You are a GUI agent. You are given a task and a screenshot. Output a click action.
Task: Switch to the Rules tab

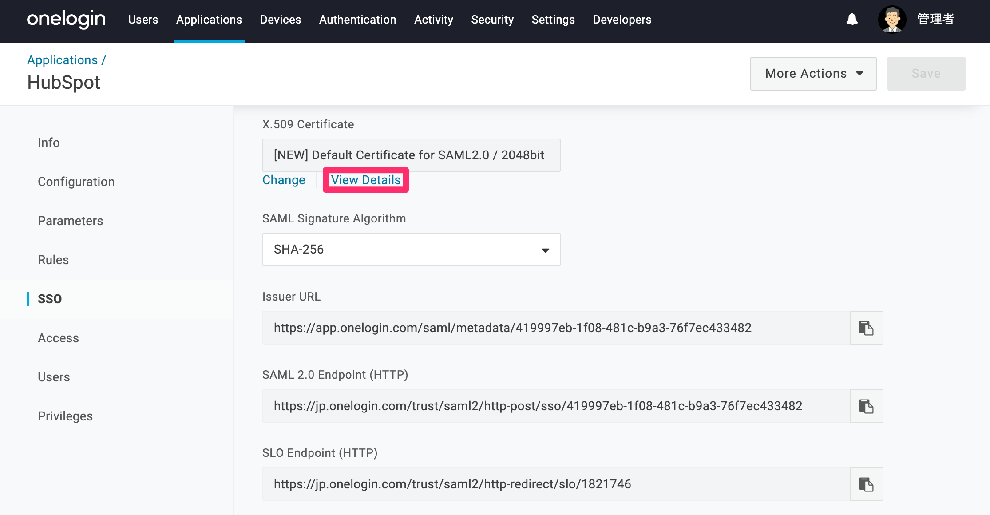point(53,260)
